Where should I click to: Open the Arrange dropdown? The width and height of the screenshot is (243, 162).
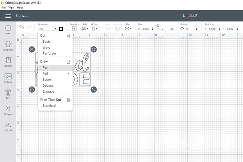pyautogui.click(x=118, y=29)
